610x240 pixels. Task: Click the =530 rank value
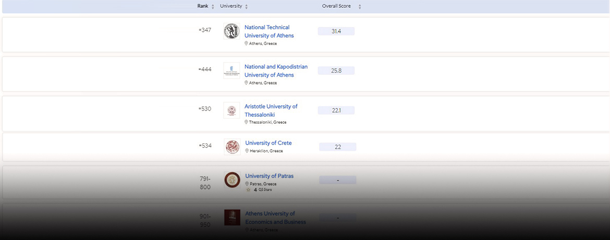(x=204, y=109)
